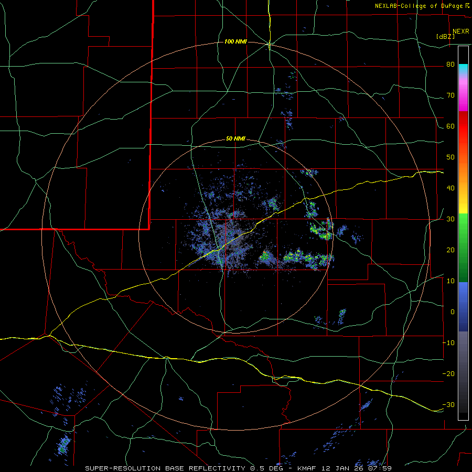
Task: Click the -30 dBZ scale value
Action: [448, 404]
